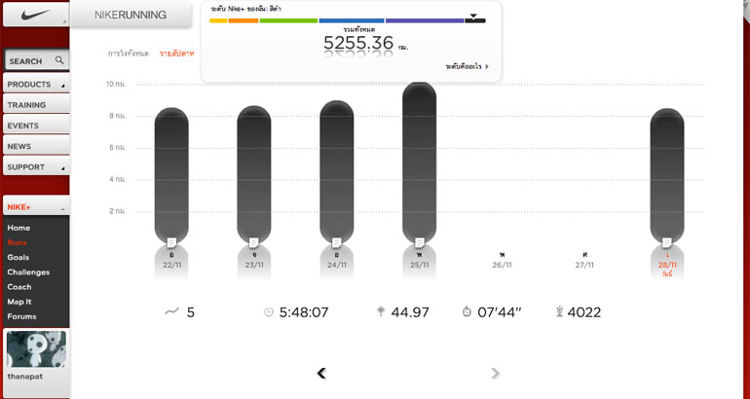The image size is (750, 399).
Task: Open the note icon on the 25/11 bar
Action: tap(419, 241)
